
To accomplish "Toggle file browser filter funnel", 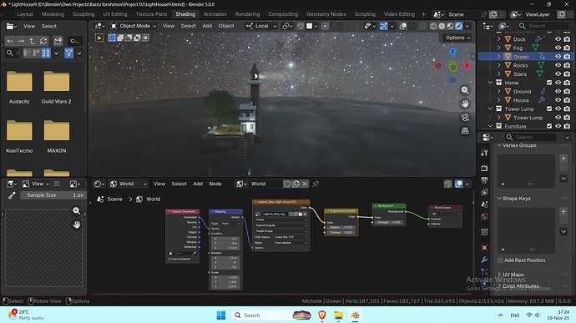I will click(x=68, y=53).
